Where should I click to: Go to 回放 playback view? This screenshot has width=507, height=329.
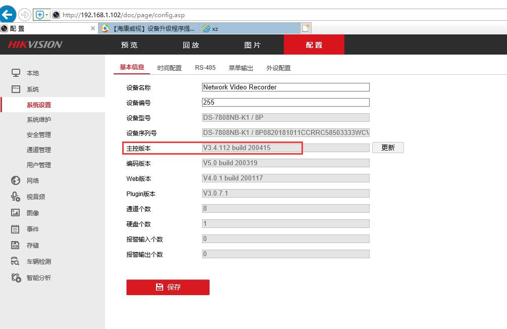point(190,44)
